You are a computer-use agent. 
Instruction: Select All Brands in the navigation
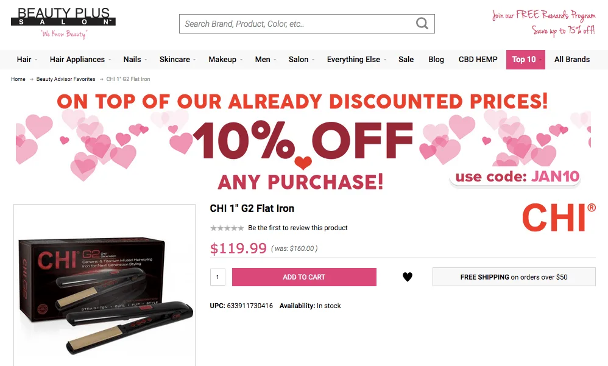point(572,59)
